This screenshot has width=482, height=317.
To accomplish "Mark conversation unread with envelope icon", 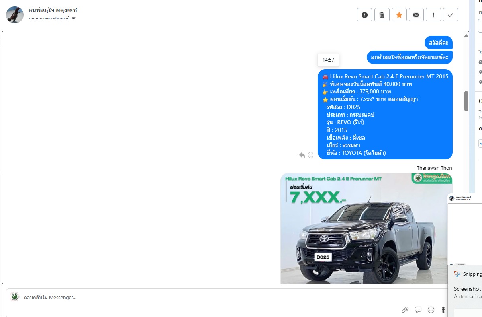I will click(416, 15).
